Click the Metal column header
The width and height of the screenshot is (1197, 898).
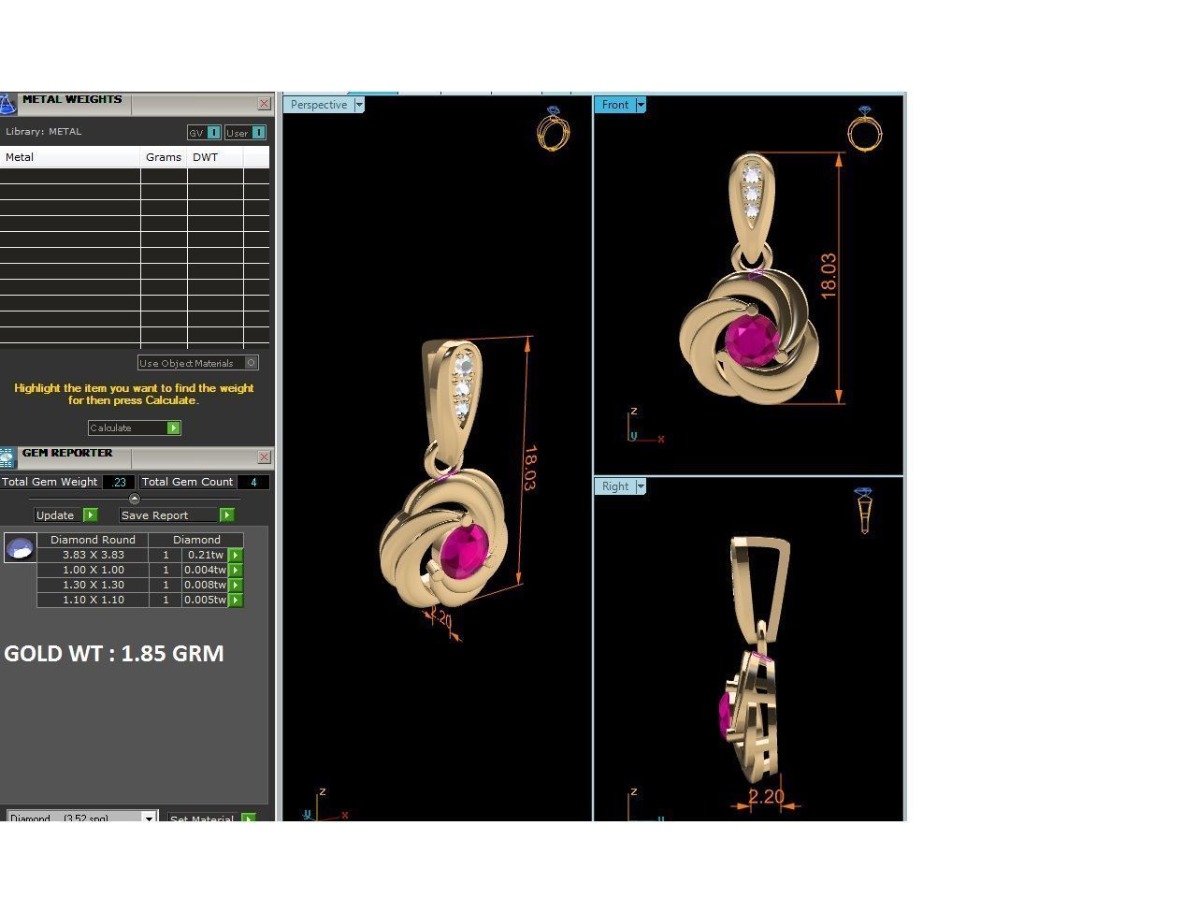click(x=70, y=157)
